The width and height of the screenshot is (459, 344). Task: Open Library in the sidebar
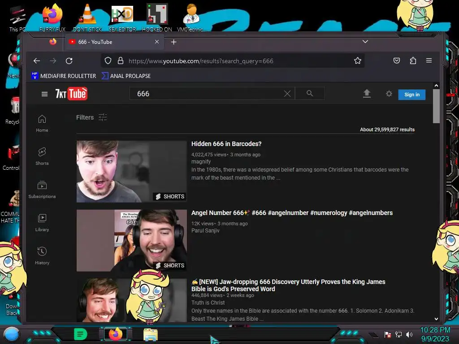(42, 223)
